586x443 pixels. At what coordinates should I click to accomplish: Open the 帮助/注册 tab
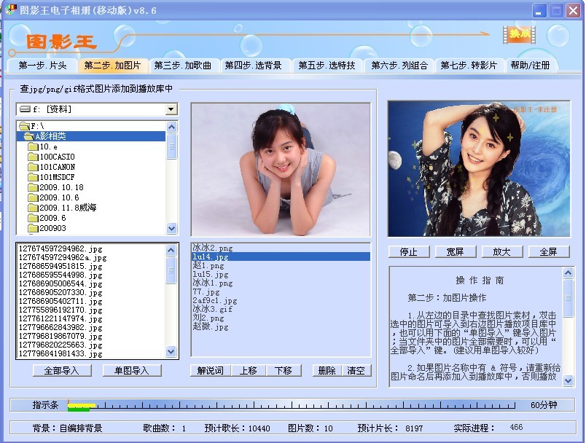tap(530, 66)
